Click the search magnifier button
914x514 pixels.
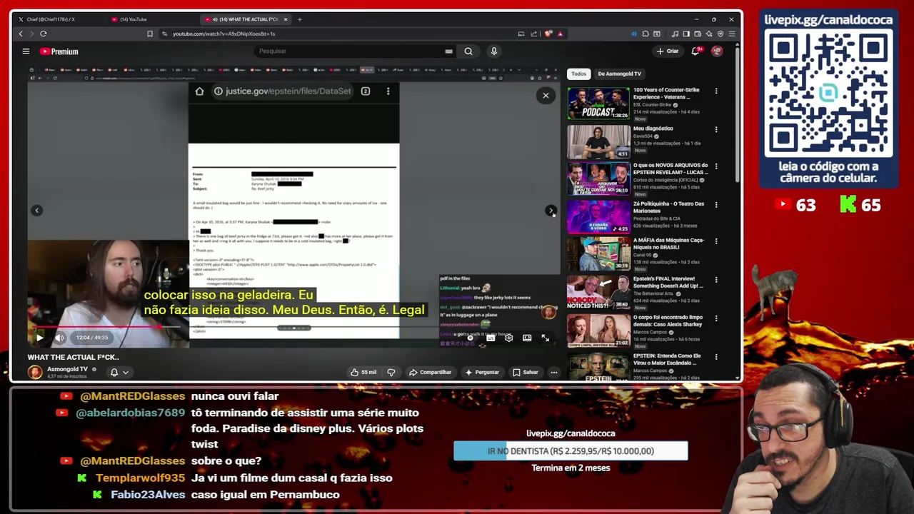tap(468, 51)
